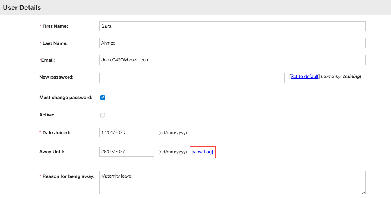Click the User Details heading
Viewport: 391px width, 198px height.
[22, 8]
